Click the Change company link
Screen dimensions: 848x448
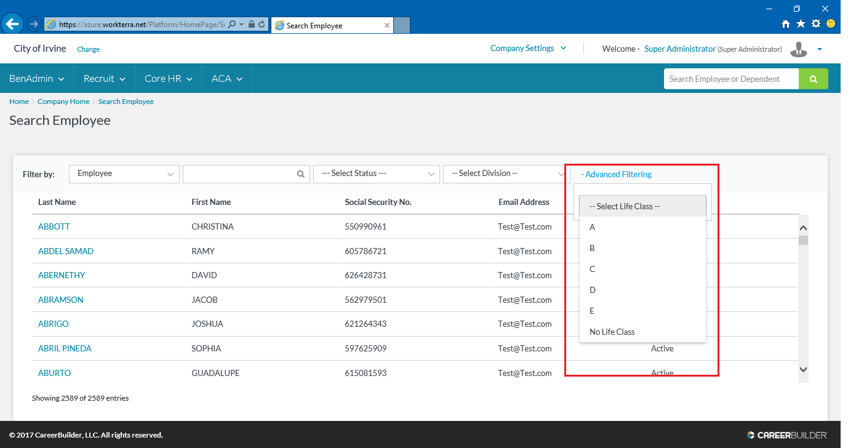[x=88, y=49]
